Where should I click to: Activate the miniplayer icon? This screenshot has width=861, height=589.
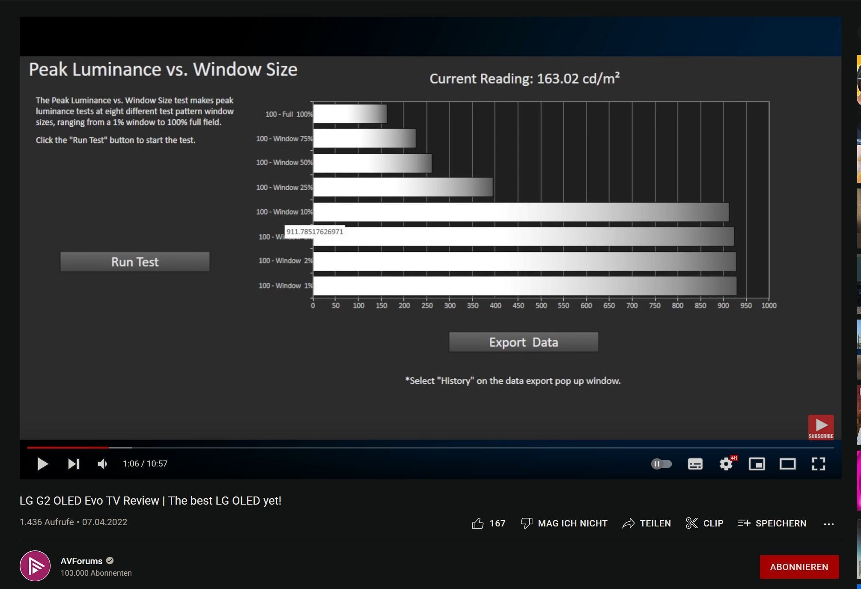point(757,464)
